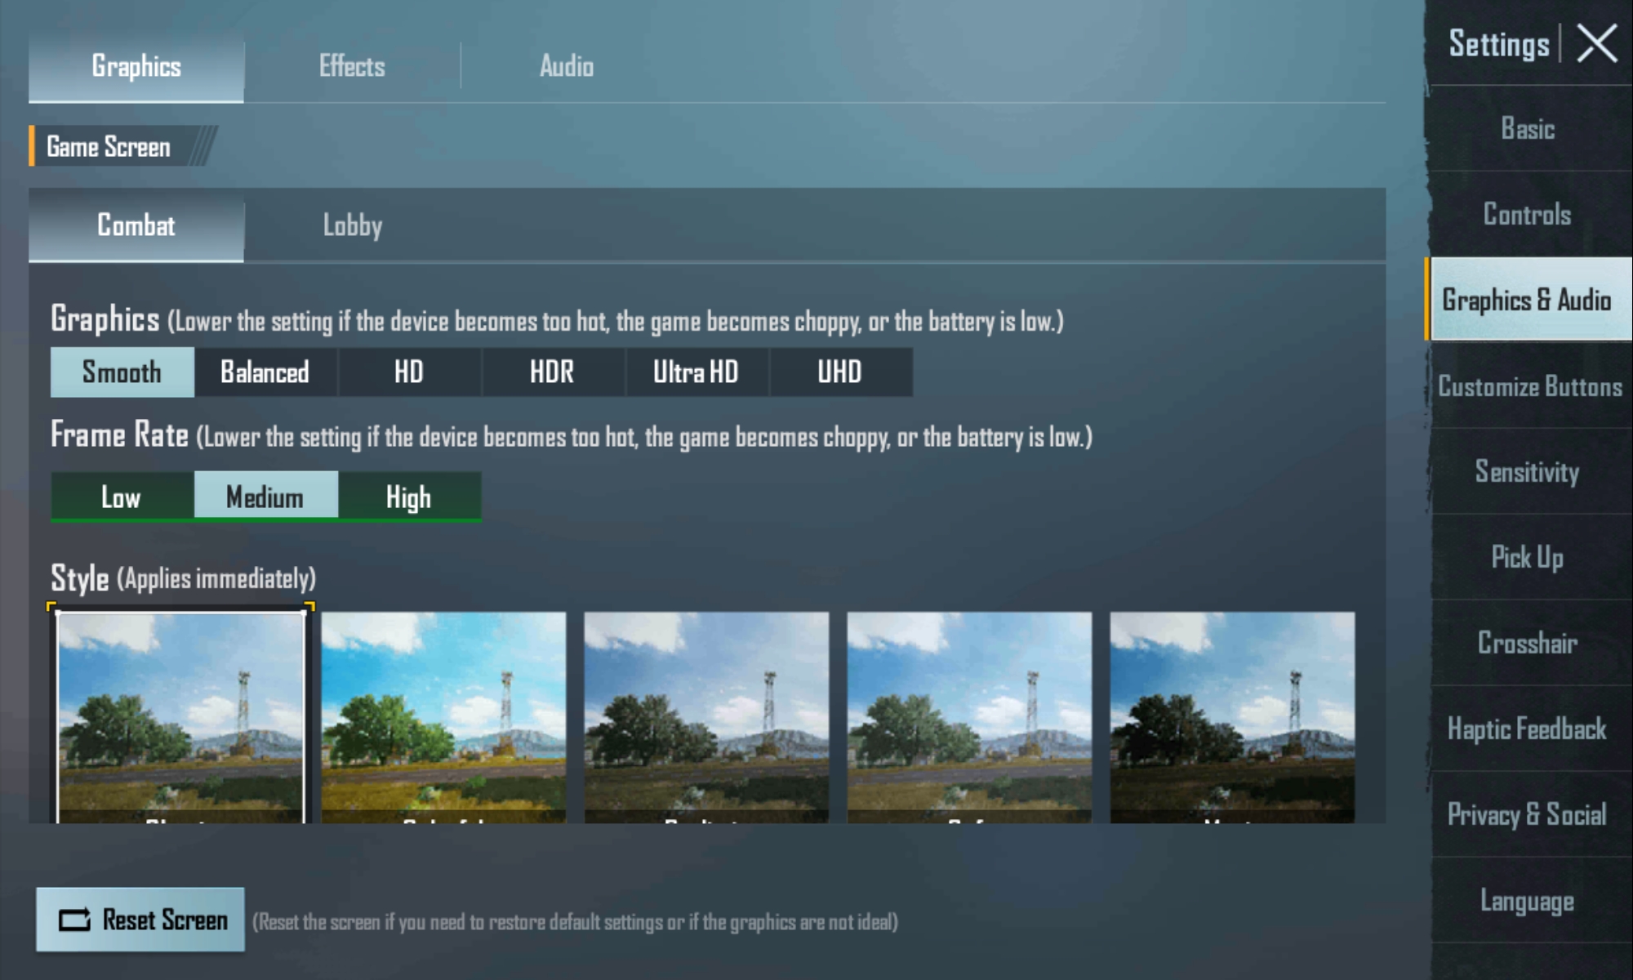Pick the Ultra HD graphics option
1633x980 pixels.
click(x=696, y=372)
